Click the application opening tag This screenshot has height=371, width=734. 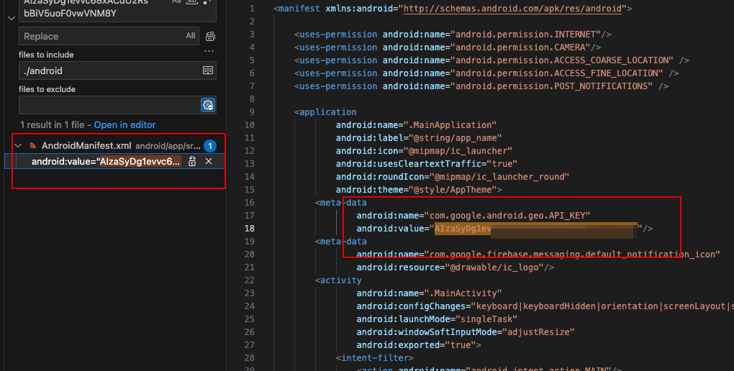coord(325,112)
